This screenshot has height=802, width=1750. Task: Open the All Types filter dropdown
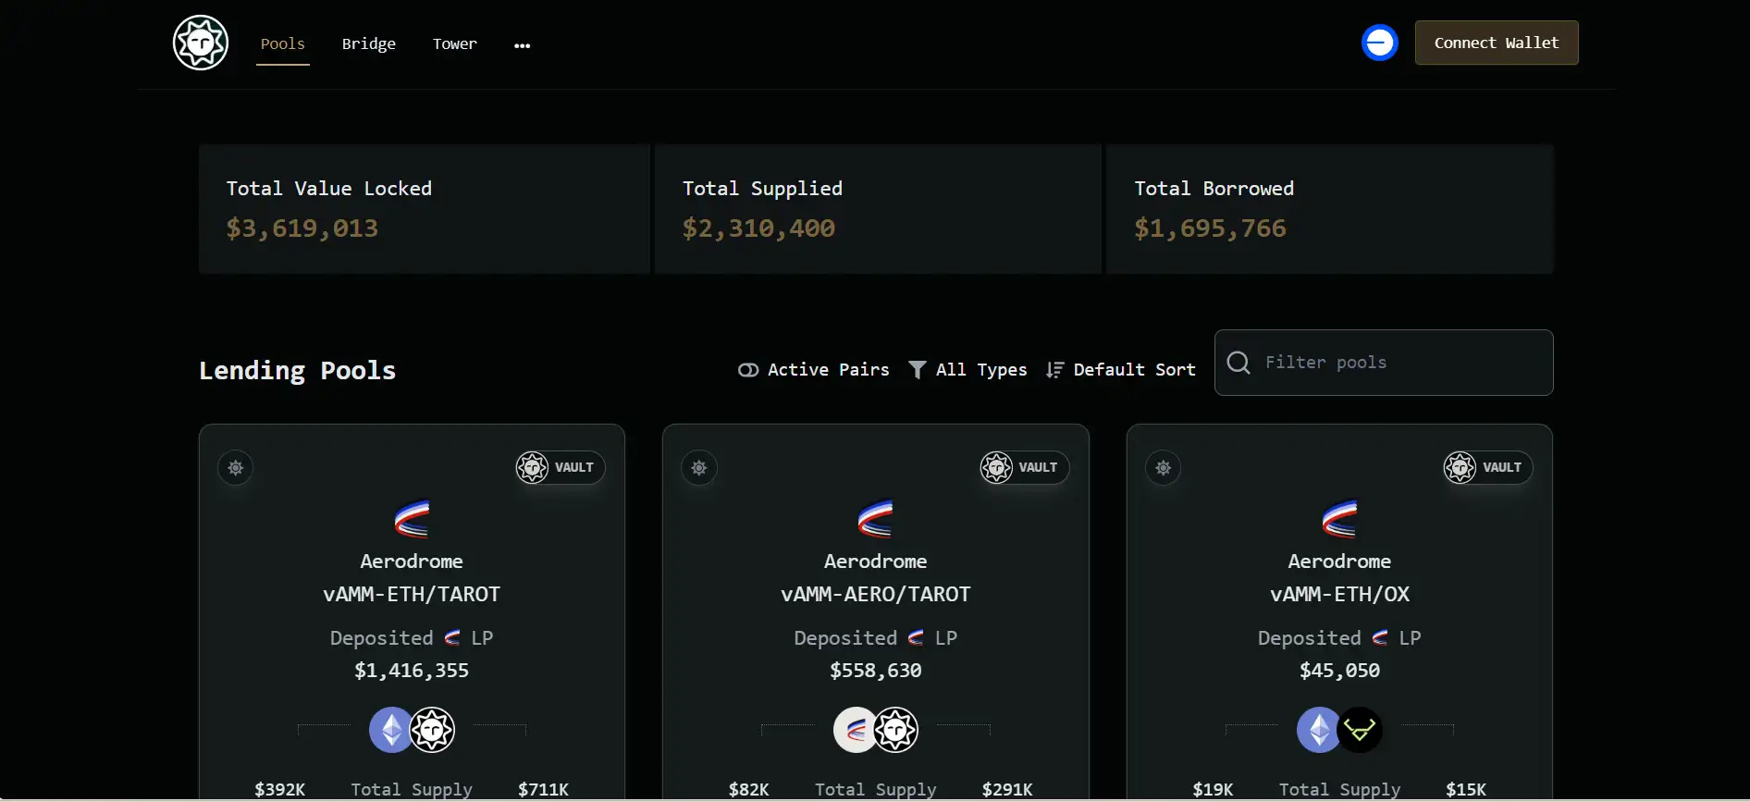[967, 370]
